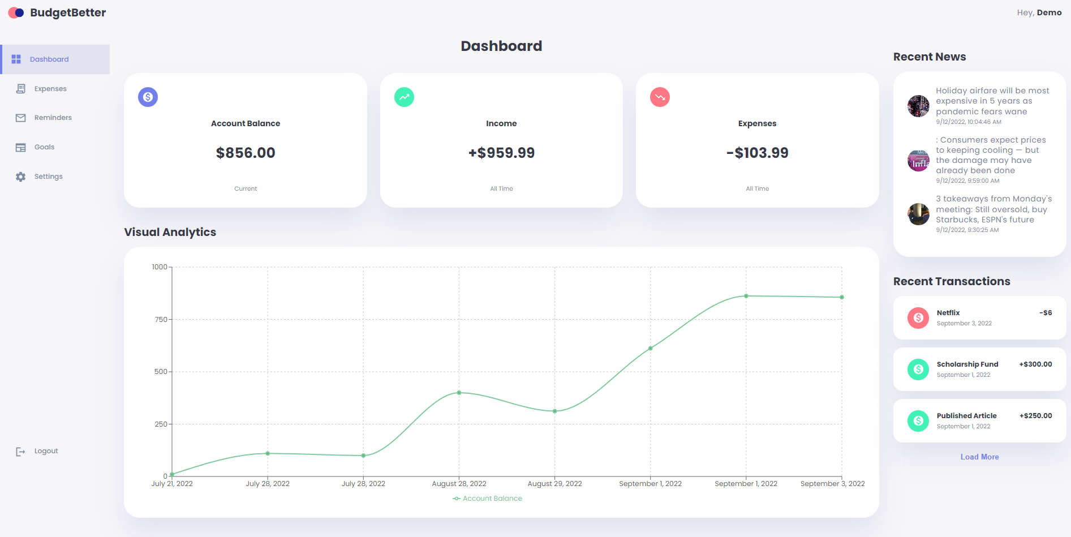Click the Reminders envelope icon

click(20, 117)
